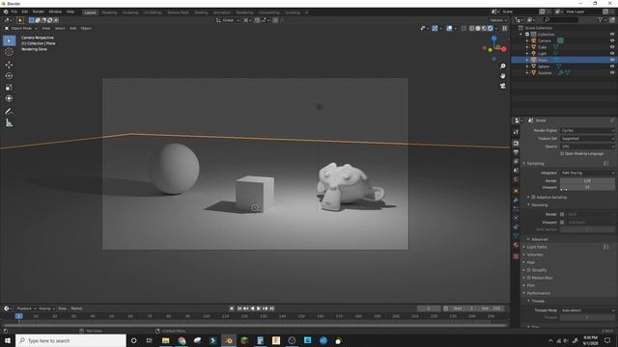Image resolution: width=618 pixels, height=347 pixels.
Task: Switch to the Layout workspace tab
Action: [90, 13]
